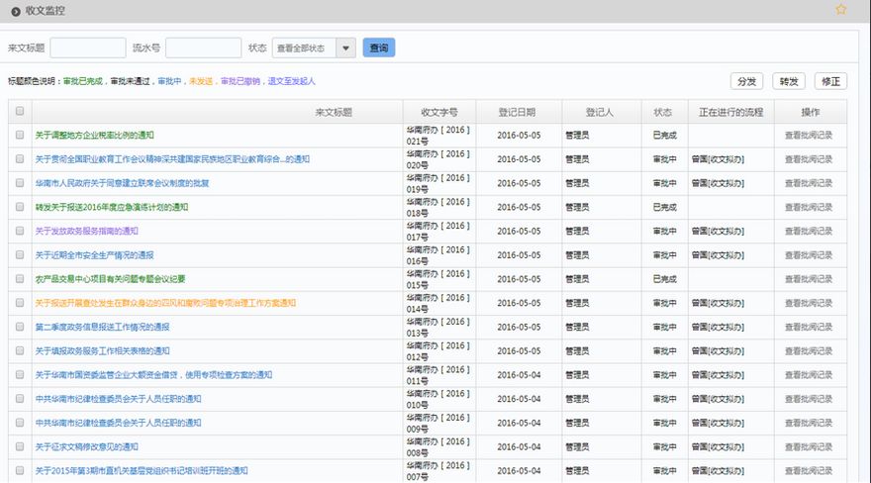Select checkbox for 关于发放政务服务指南的通知 row
871x483 pixels.
coord(20,231)
